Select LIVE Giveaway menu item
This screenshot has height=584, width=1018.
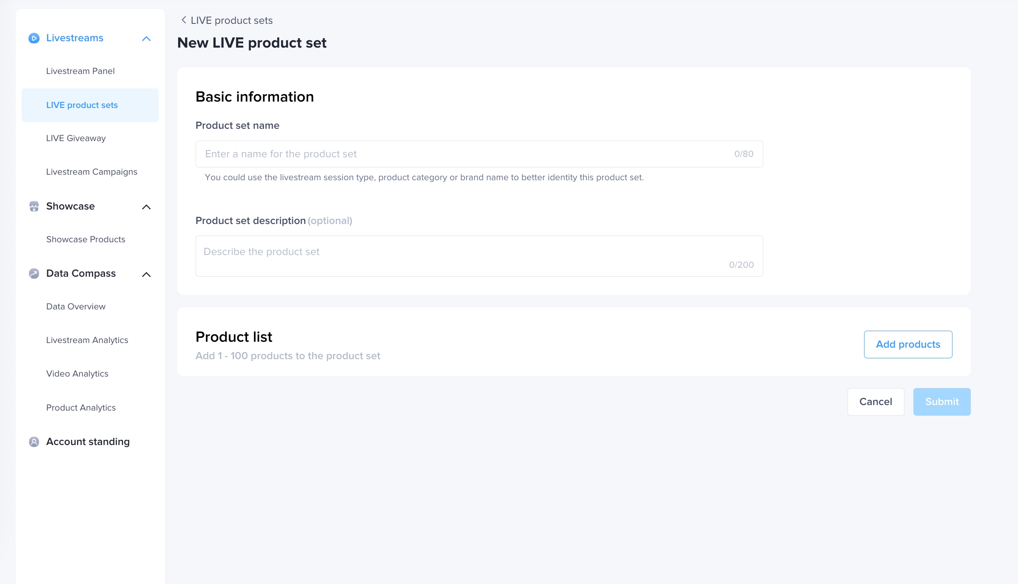coord(76,138)
